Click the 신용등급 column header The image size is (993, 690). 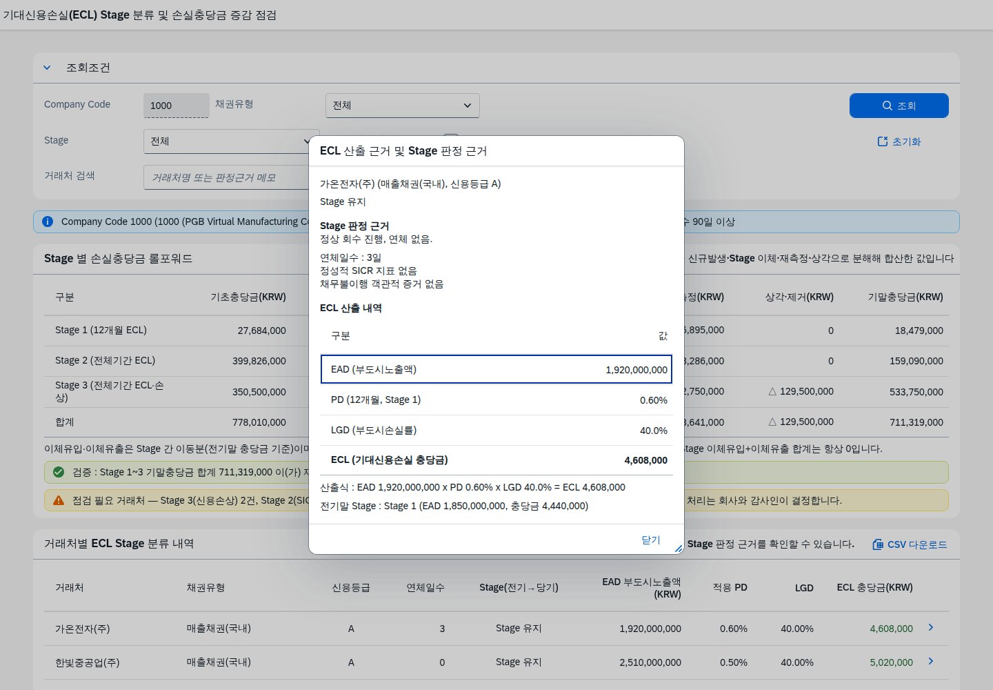tap(351, 587)
